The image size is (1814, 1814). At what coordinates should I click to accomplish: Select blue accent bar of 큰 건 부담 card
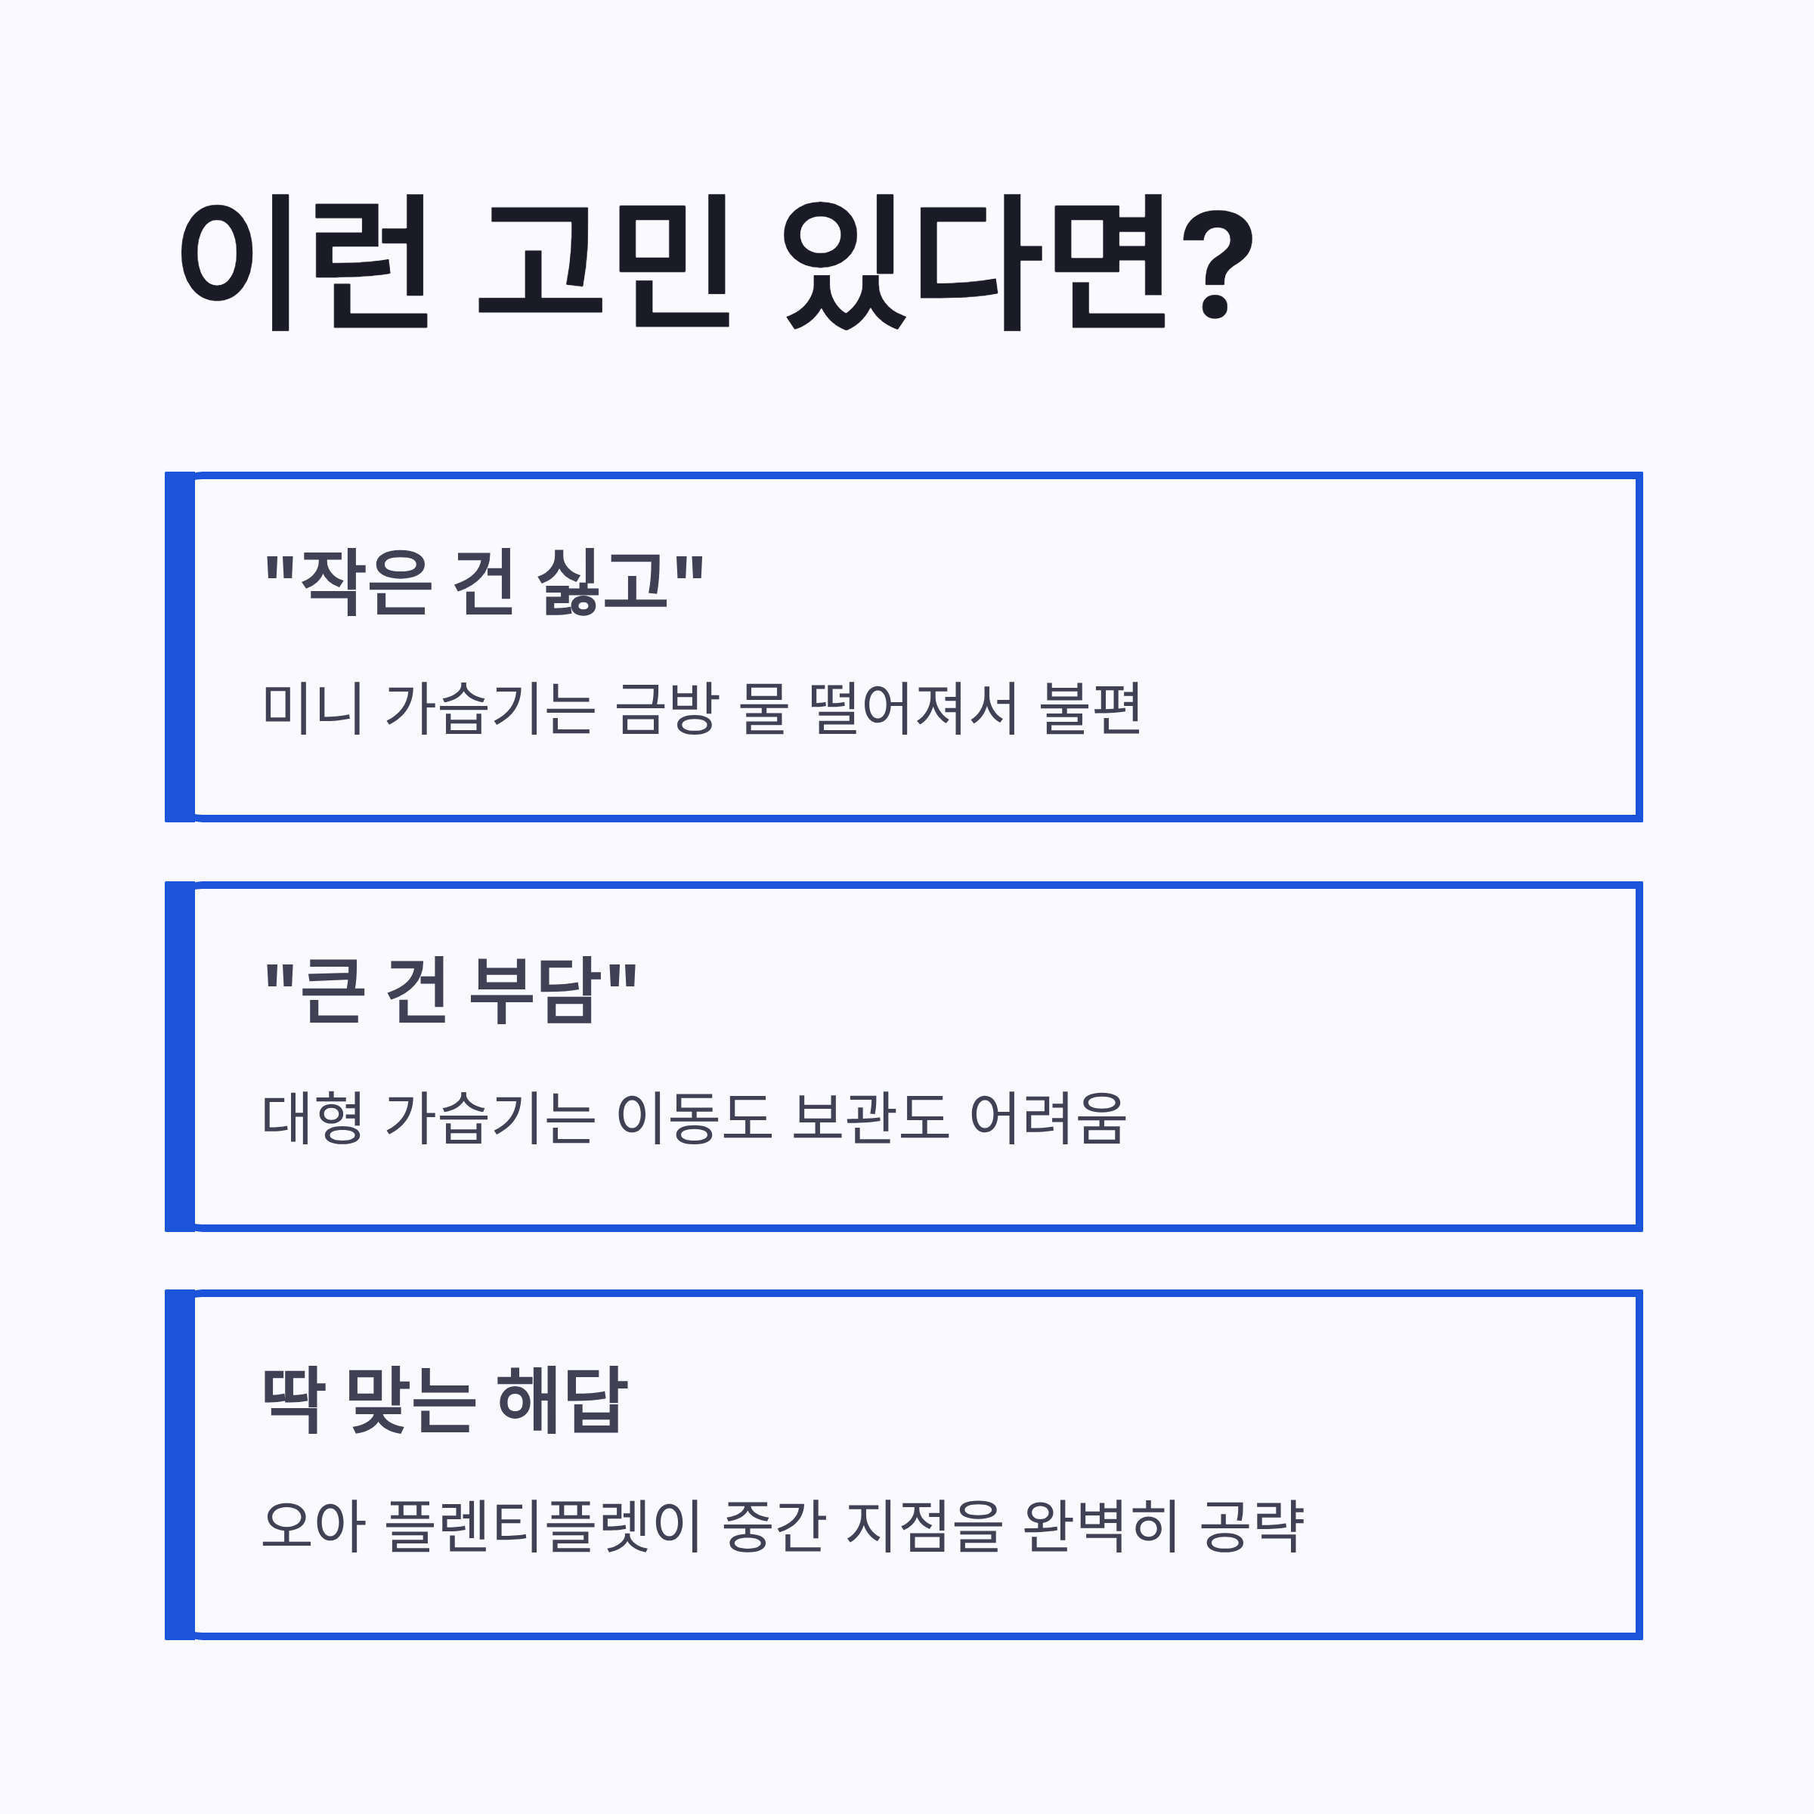[181, 1057]
